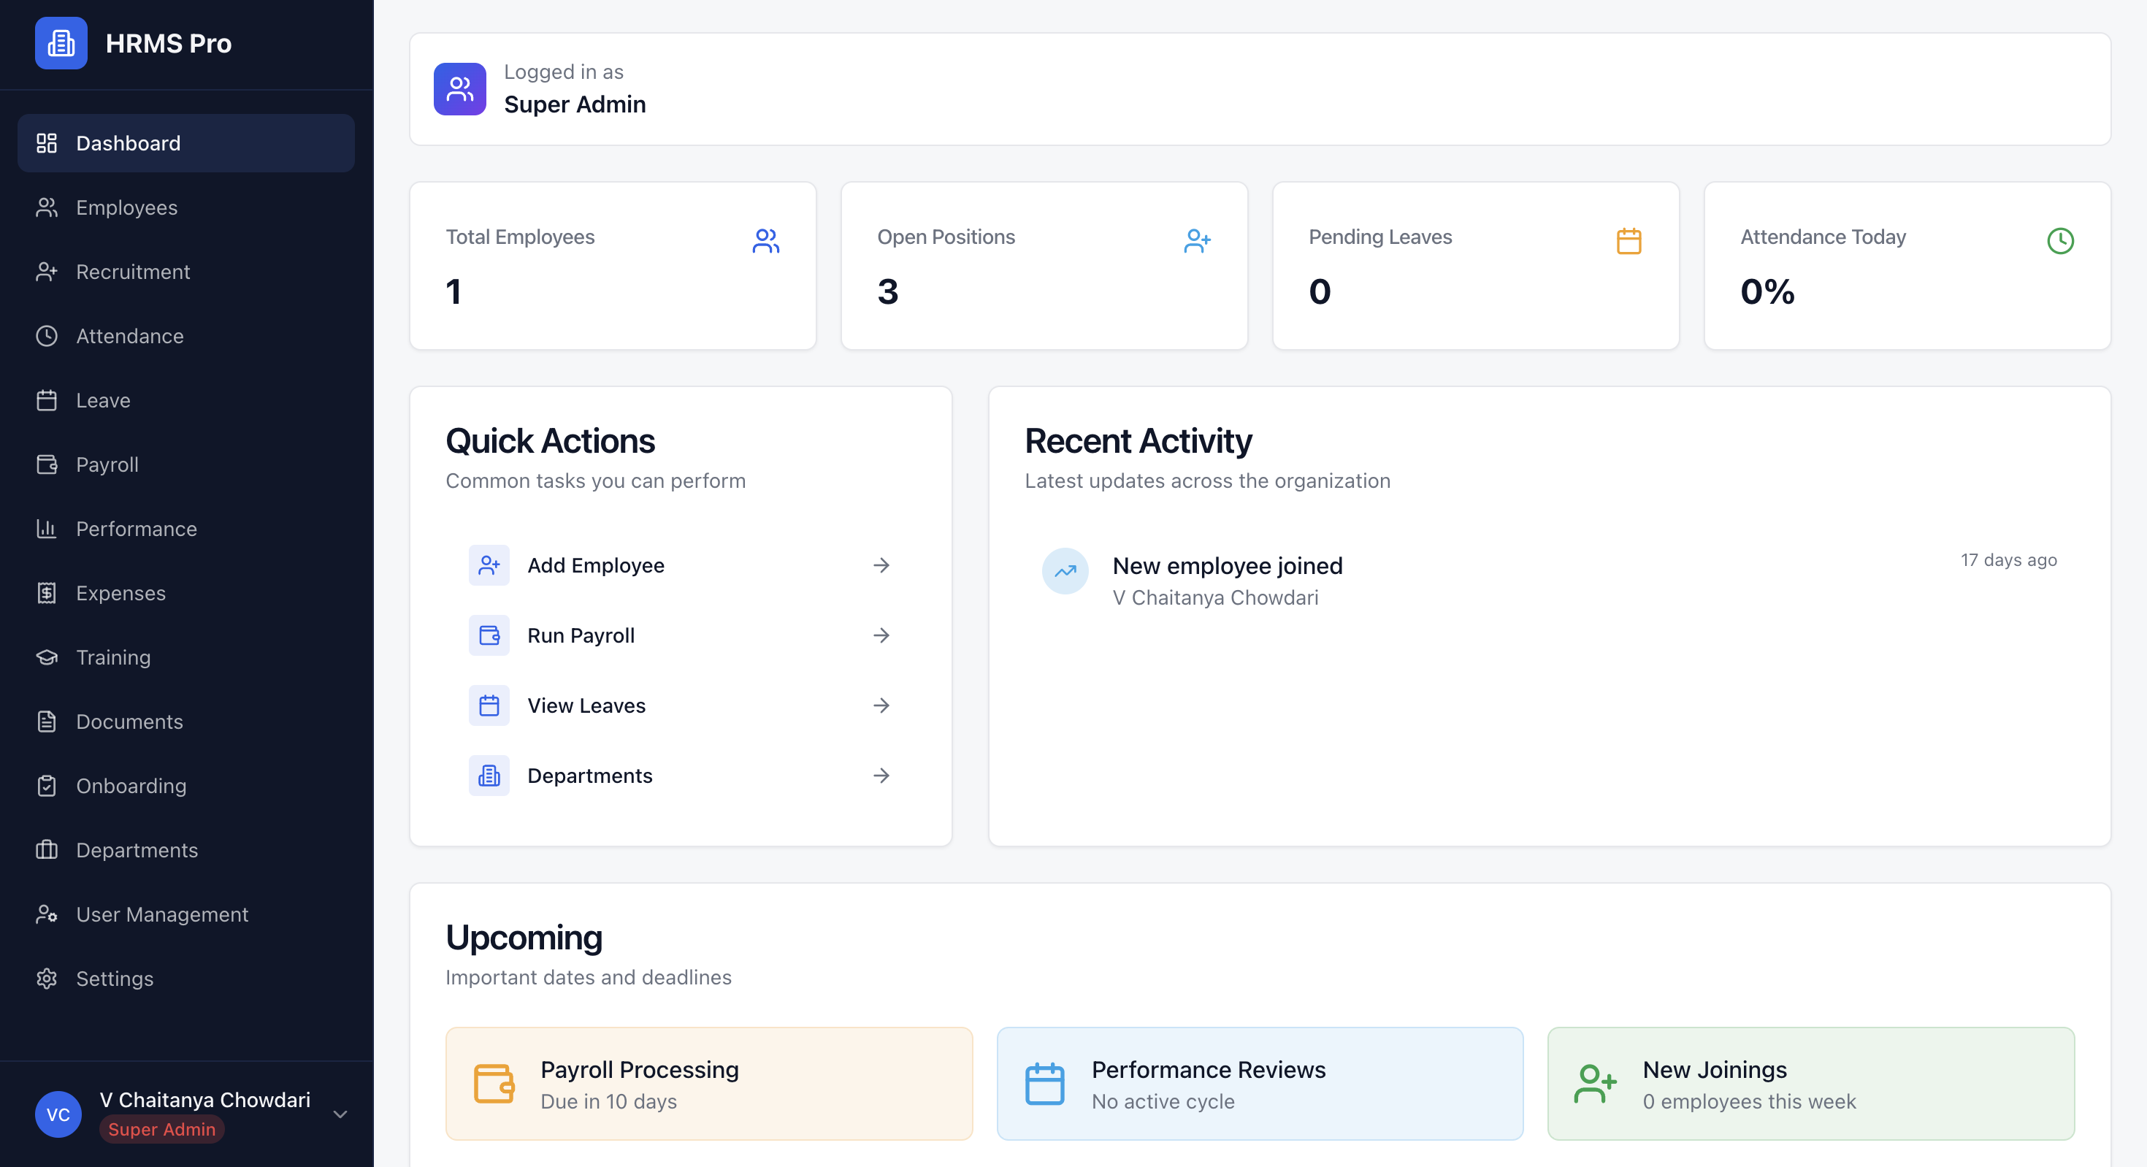
Task: Click the Open Positions user-plus icon
Action: click(x=1197, y=241)
